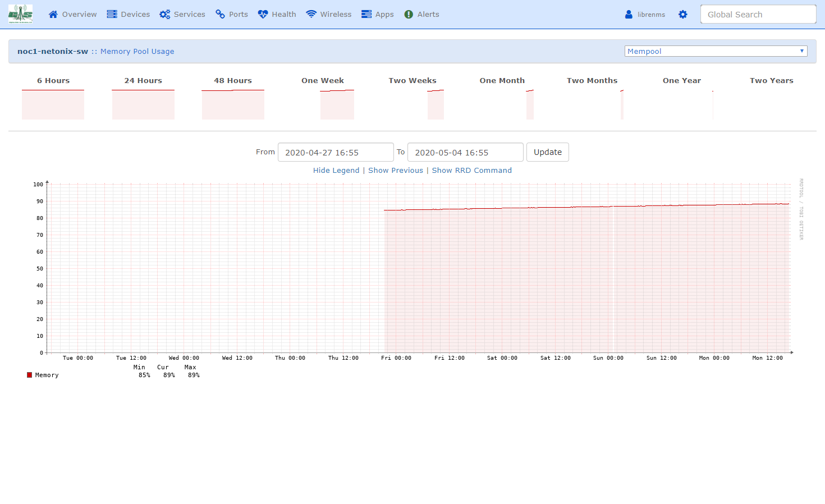The height and width of the screenshot is (504, 825).
Task: Select the 24 Hours graph thumbnail
Action: pyautogui.click(x=143, y=104)
